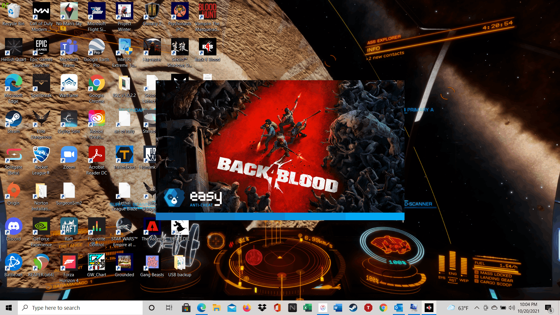
Task: Click Steam icon in taskbar
Action: click(x=353, y=308)
